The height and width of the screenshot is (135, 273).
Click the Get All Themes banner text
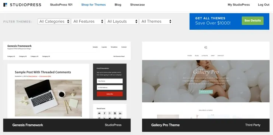(x=210, y=18)
